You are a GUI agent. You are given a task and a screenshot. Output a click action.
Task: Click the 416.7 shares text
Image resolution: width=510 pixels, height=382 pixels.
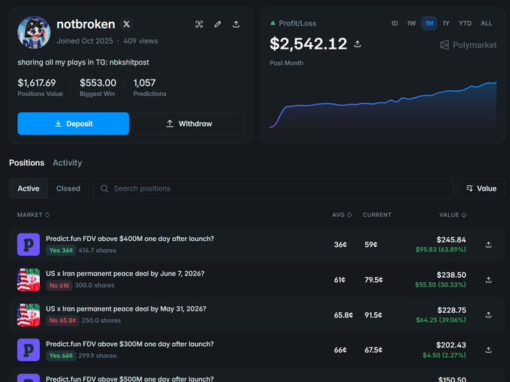coord(97,251)
